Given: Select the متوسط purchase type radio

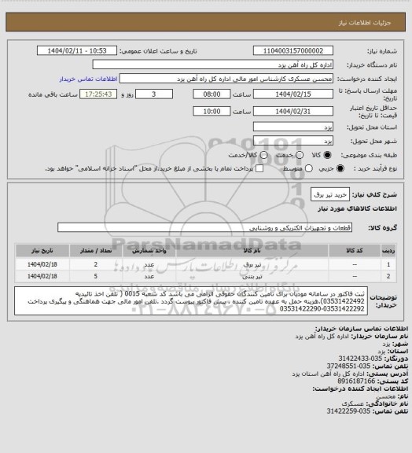Looking at the screenshot, I should click(309, 168).
